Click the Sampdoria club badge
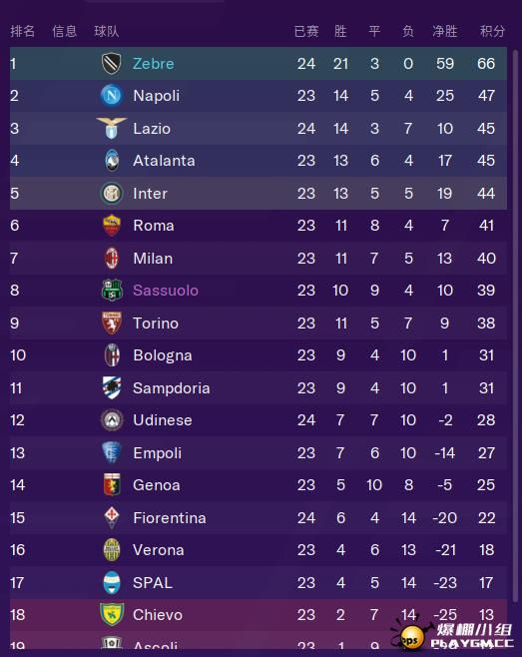 [x=112, y=387]
